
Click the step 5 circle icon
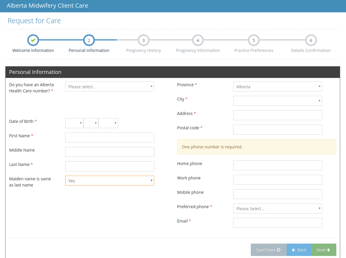click(254, 40)
